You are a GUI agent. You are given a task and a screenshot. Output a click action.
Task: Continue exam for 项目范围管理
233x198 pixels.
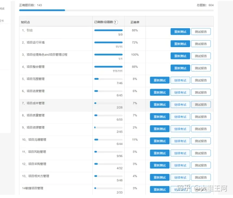(x=180, y=80)
